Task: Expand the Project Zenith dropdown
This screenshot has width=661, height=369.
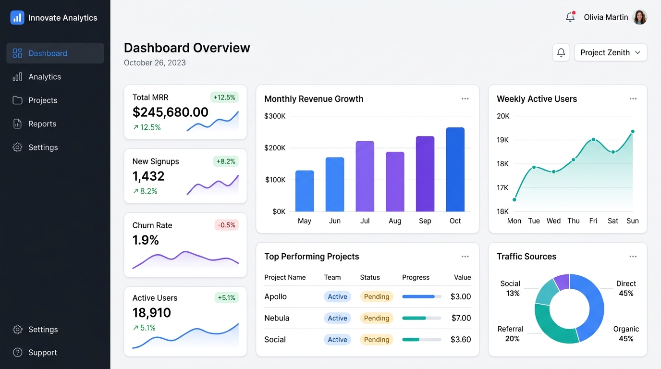Action: tap(611, 52)
